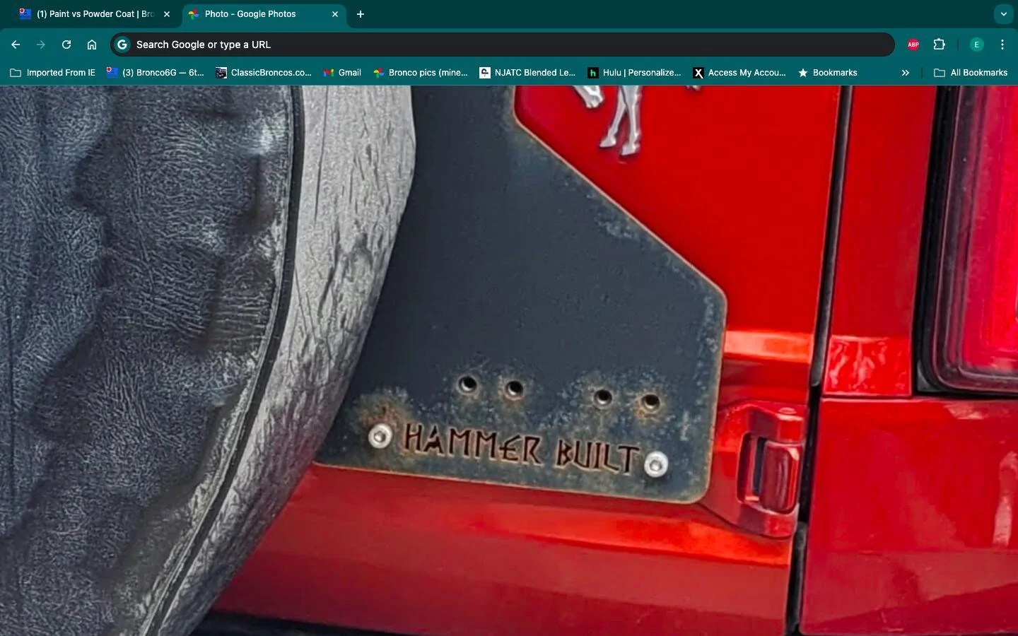
Task: Open the Gmail bookmark
Action: pos(342,73)
